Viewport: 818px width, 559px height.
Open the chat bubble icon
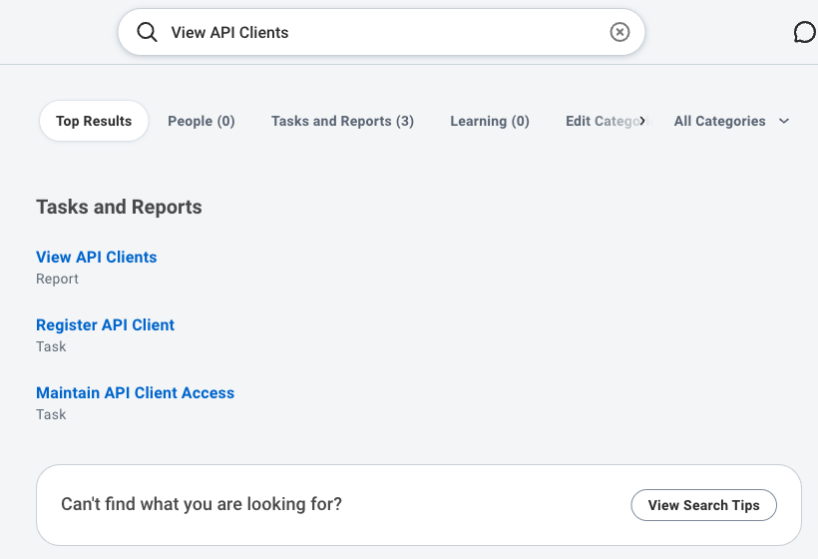[804, 32]
